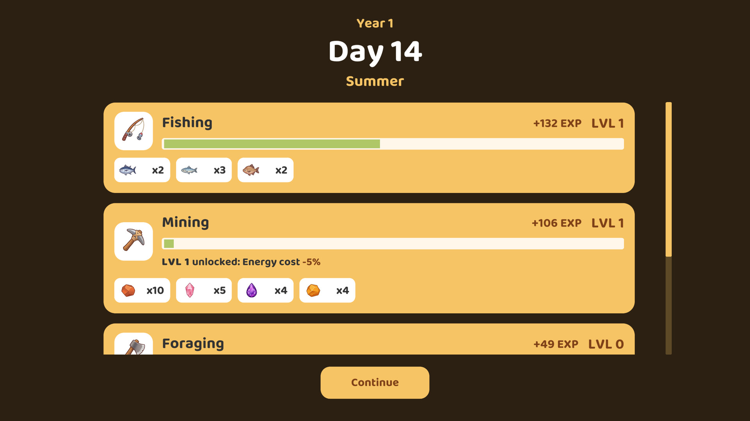The height and width of the screenshot is (421, 750).
Task: Click the Fishing rod skill icon
Action: click(134, 131)
